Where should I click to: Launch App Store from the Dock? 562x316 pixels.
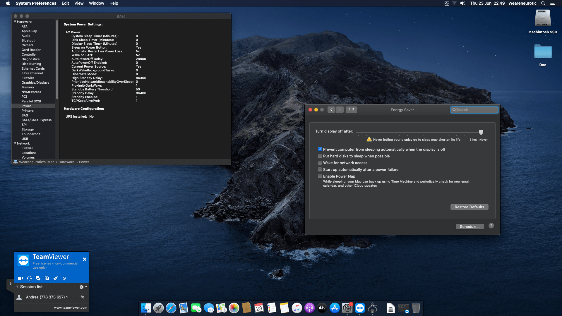coord(335,308)
